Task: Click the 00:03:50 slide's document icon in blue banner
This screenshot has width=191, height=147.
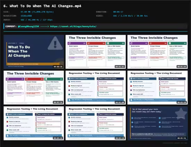Action: 131,100
